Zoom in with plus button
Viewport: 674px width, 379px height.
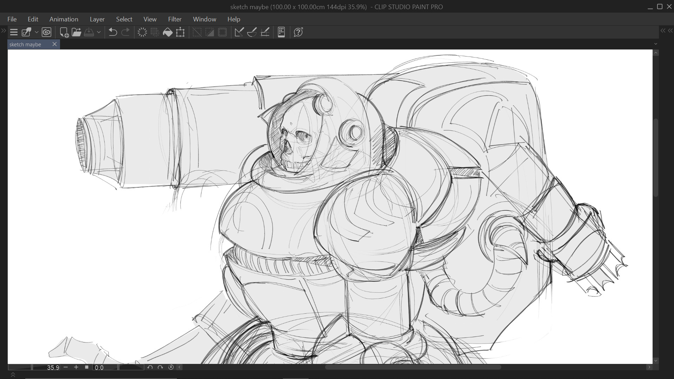(x=76, y=367)
